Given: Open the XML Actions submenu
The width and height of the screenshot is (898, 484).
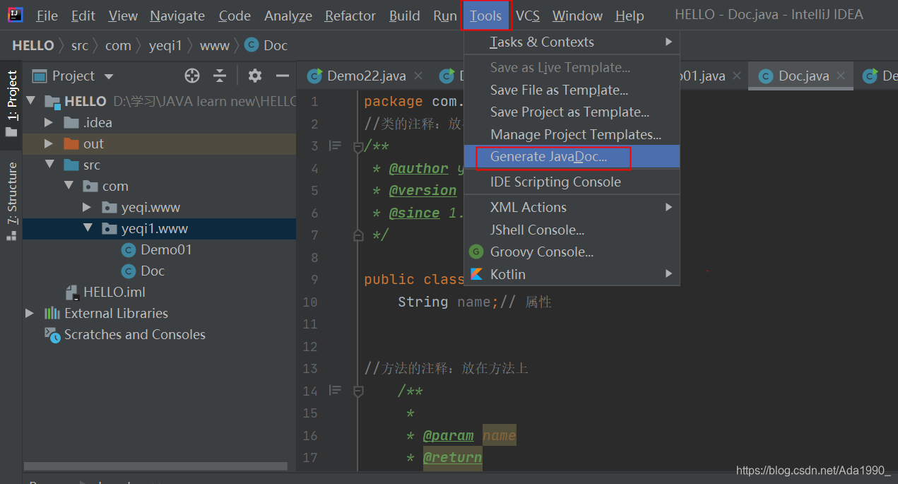Looking at the screenshot, I should click(572, 207).
